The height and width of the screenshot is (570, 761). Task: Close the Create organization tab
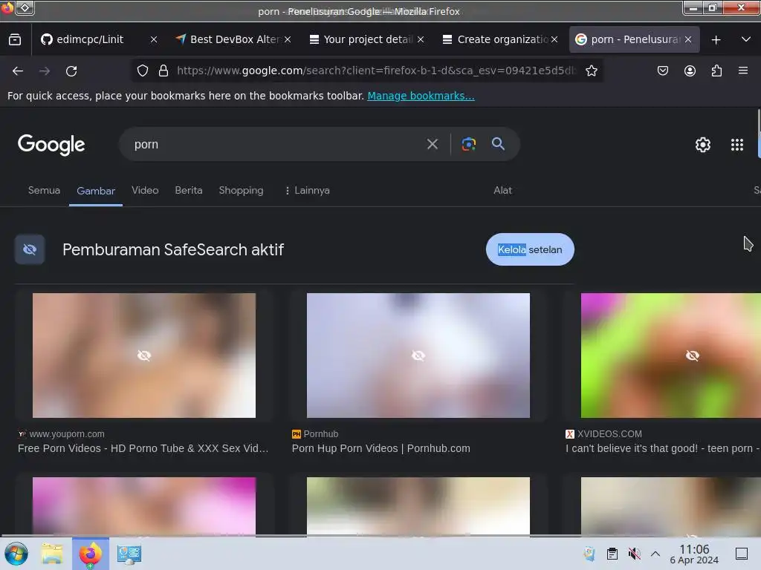click(x=554, y=40)
